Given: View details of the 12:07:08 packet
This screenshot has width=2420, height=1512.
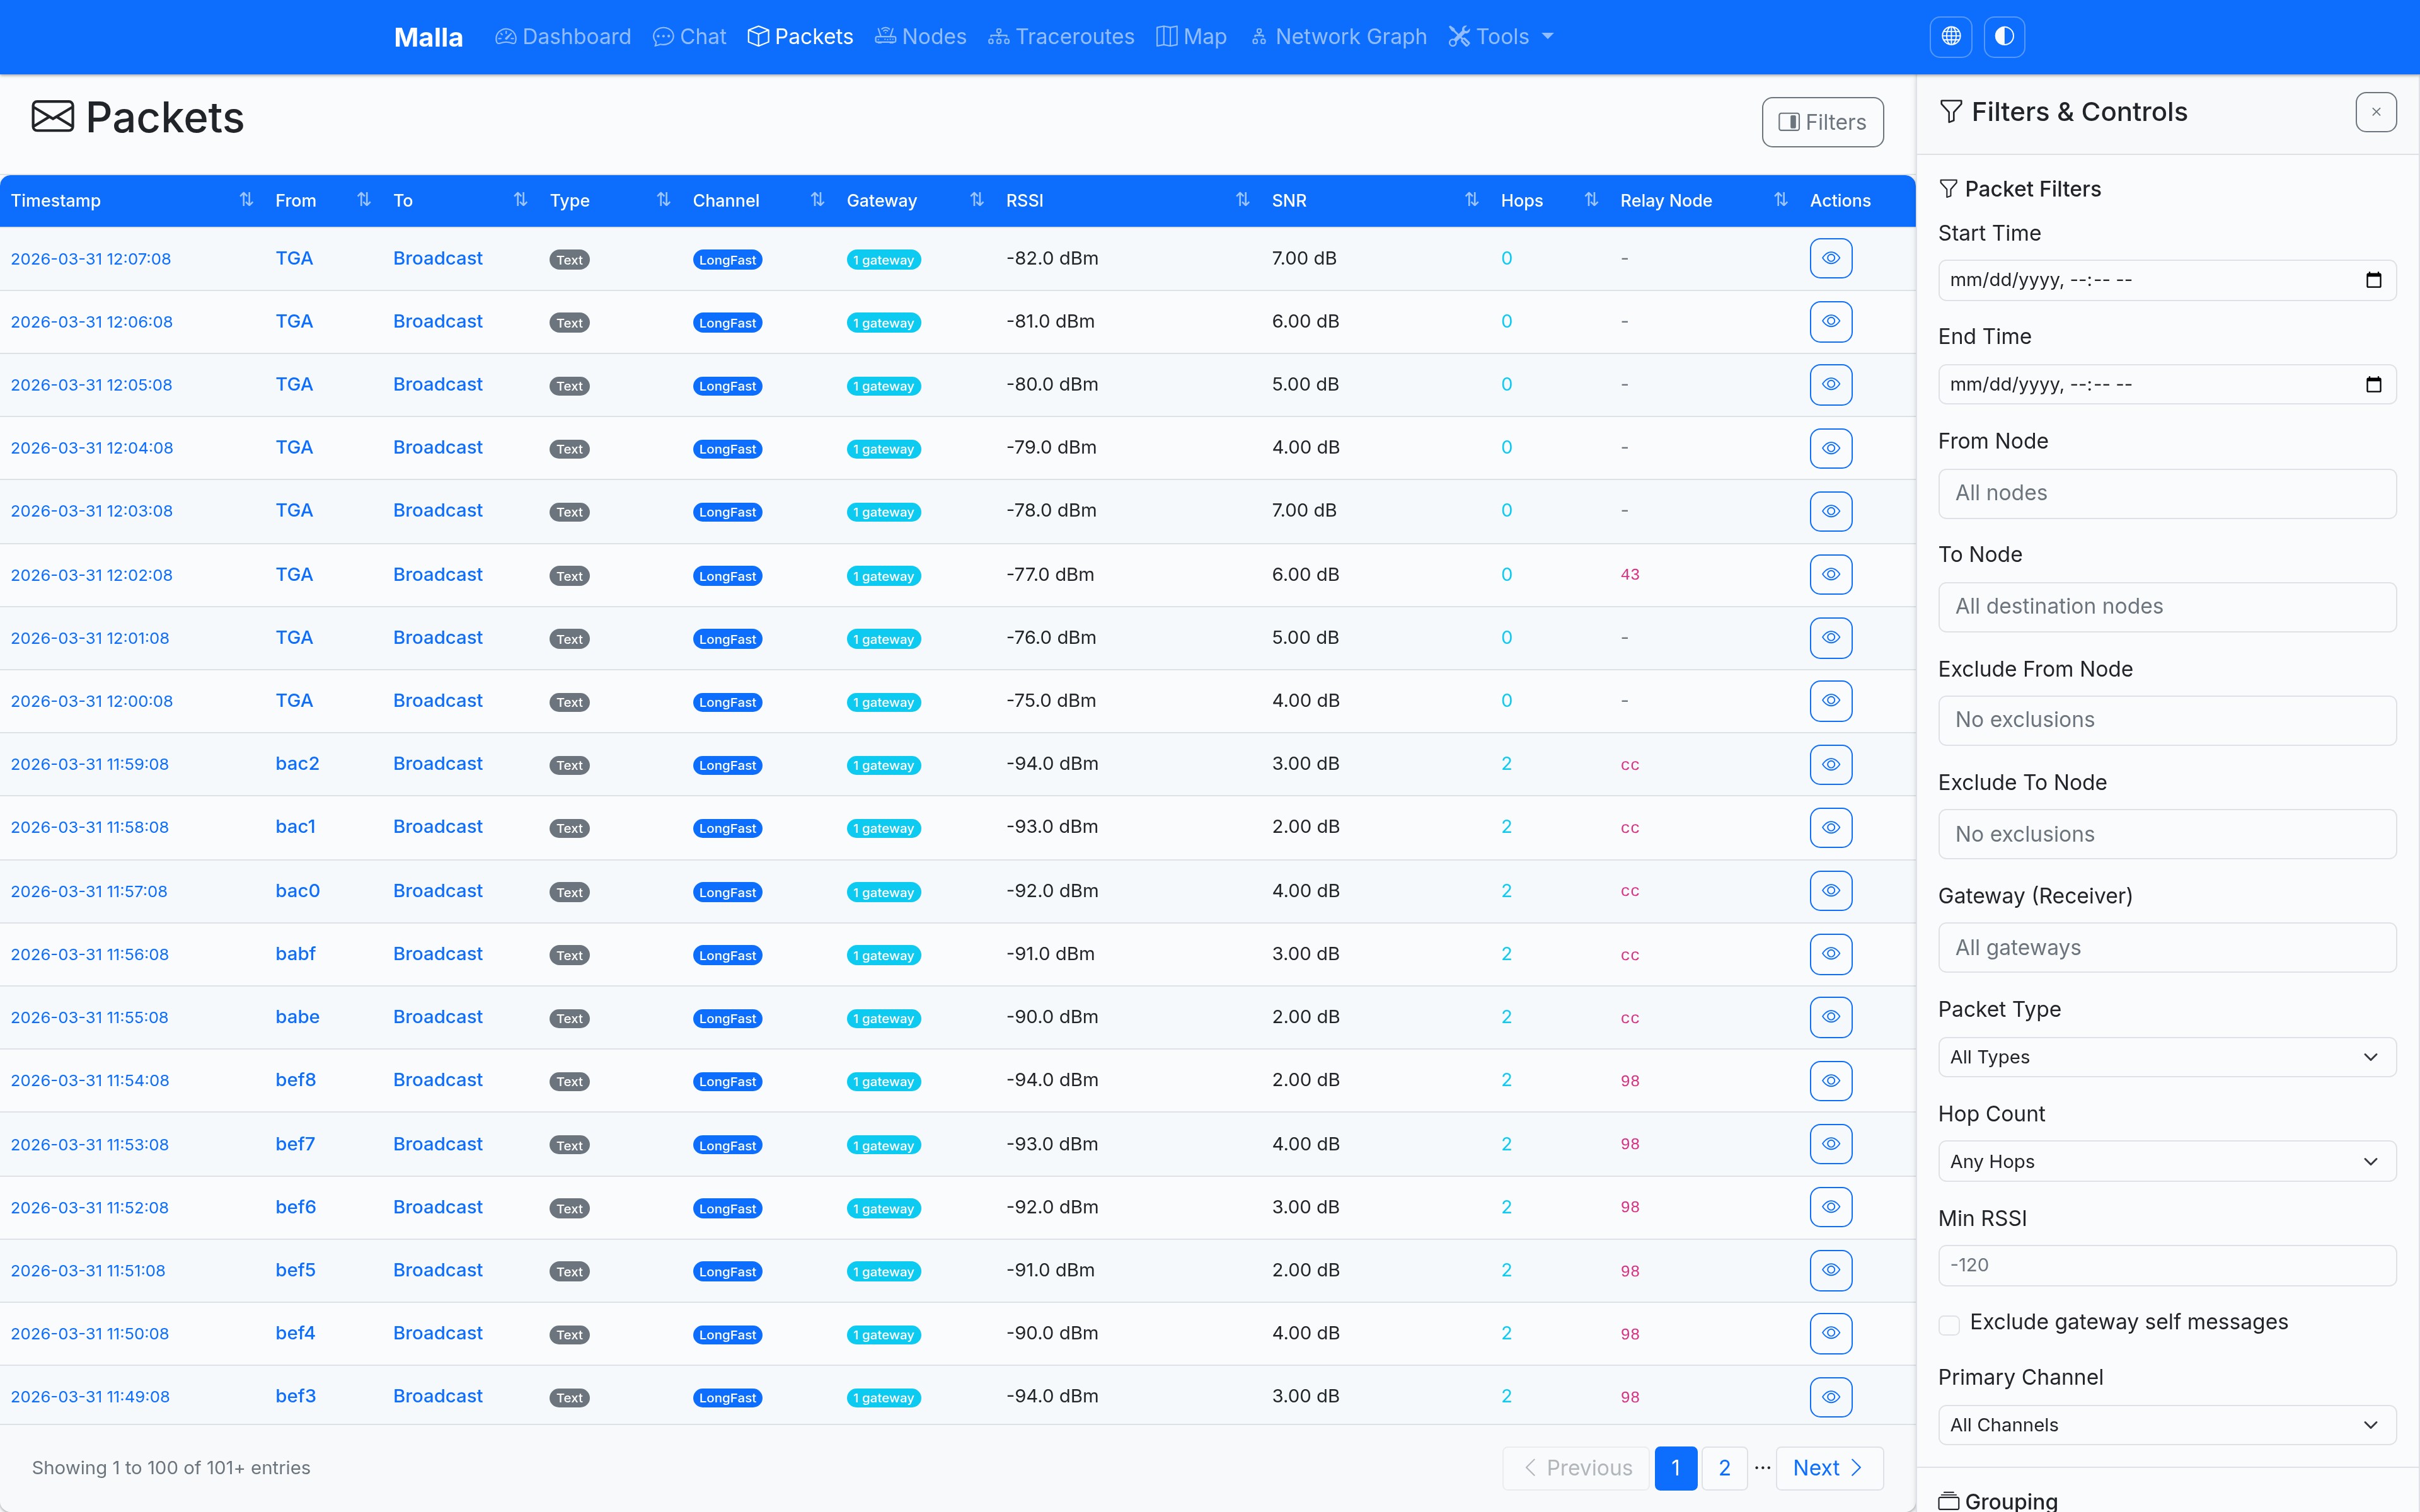Looking at the screenshot, I should click(1830, 258).
